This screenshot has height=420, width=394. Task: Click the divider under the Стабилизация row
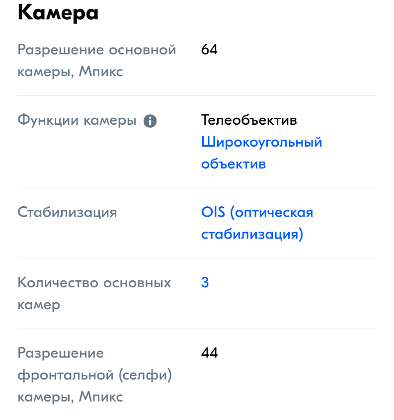coord(197,258)
